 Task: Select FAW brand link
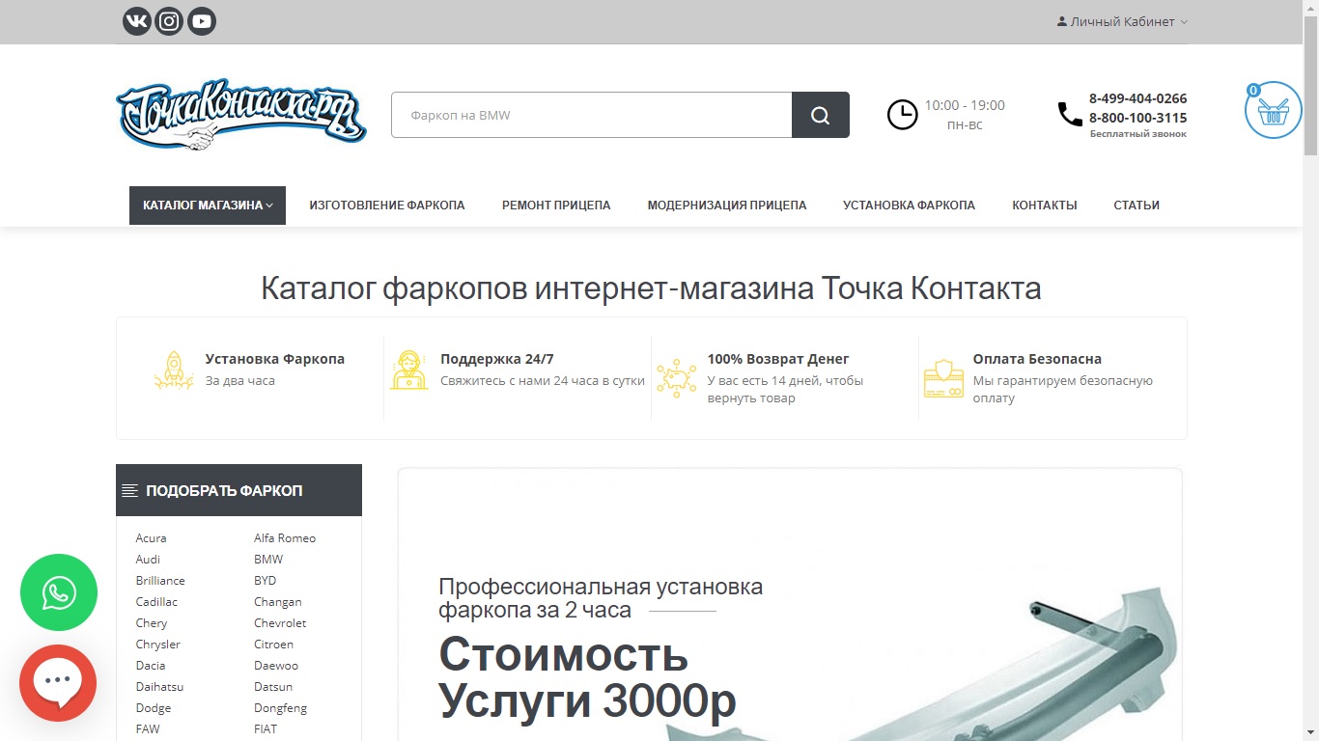[x=148, y=729]
